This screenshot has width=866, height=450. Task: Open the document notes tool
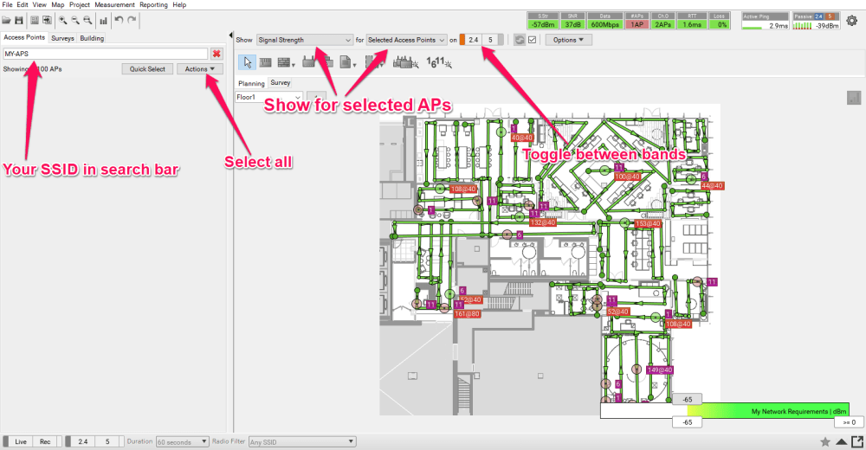click(346, 62)
